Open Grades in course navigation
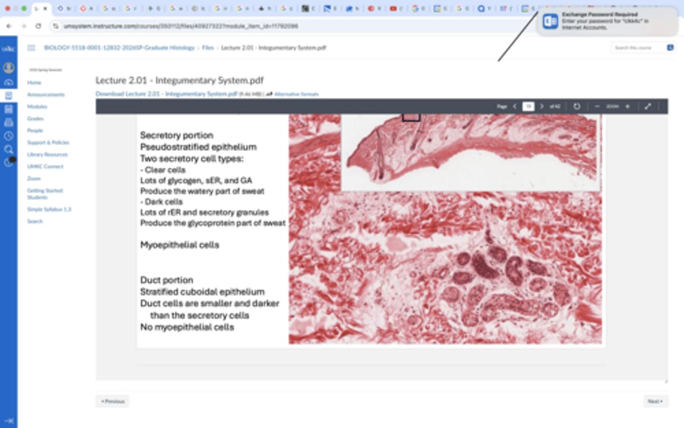Viewport: 684px width, 428px height. tap(35, 118)
